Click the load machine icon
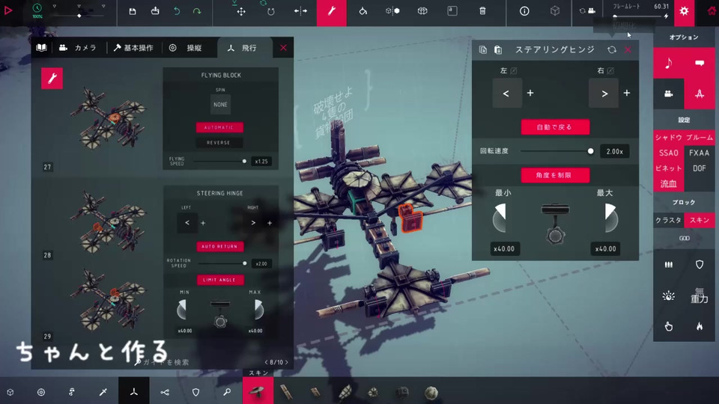The image size is (719, 404). tap(155, 11)
